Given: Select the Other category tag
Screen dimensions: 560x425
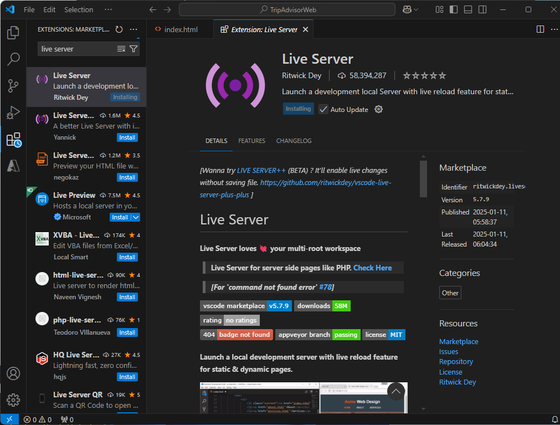Looking at the screenshot, I should (x=450, y=293).
